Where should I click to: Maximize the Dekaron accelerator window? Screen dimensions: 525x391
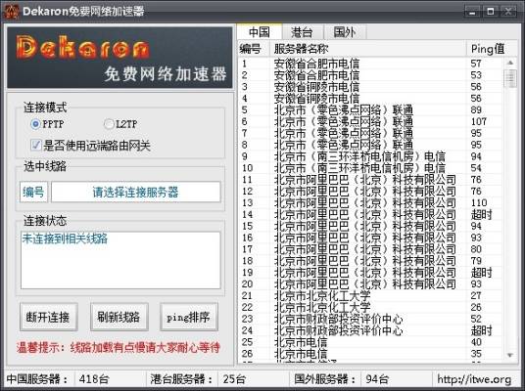tap(491, 12)
